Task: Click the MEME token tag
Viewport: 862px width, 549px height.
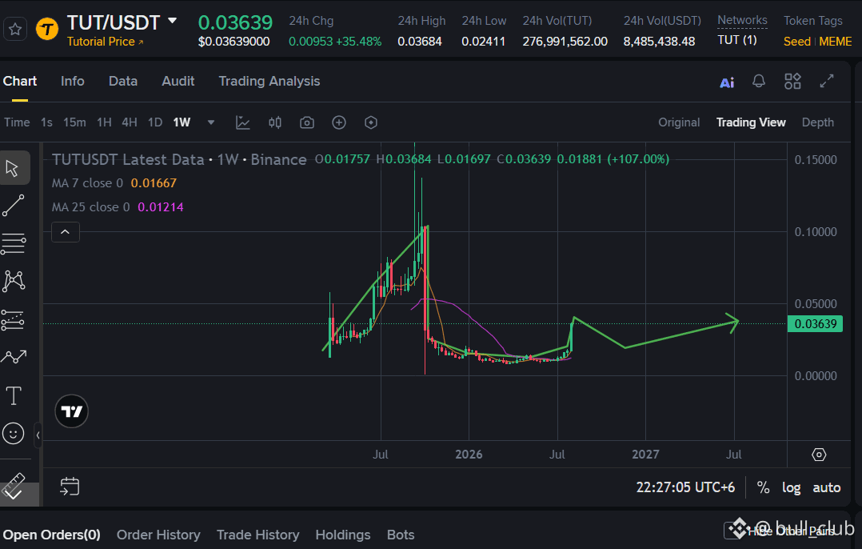Action: point(835,42)
